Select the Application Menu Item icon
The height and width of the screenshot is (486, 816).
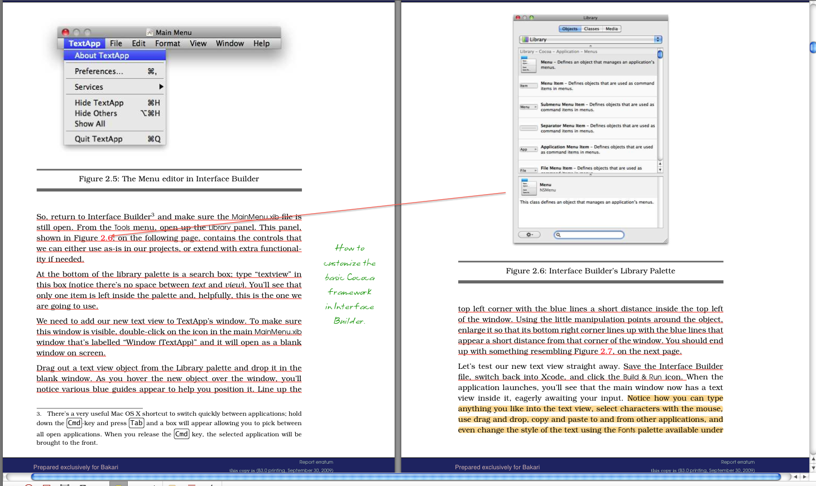point(528,150)
